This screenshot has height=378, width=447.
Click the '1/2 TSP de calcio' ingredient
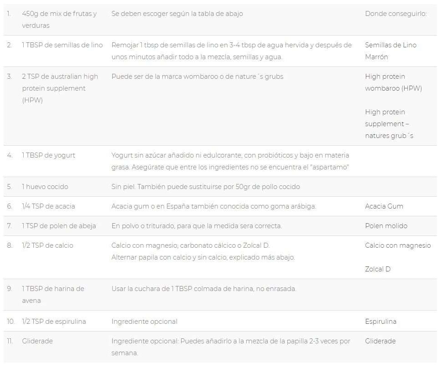(47, 245)
